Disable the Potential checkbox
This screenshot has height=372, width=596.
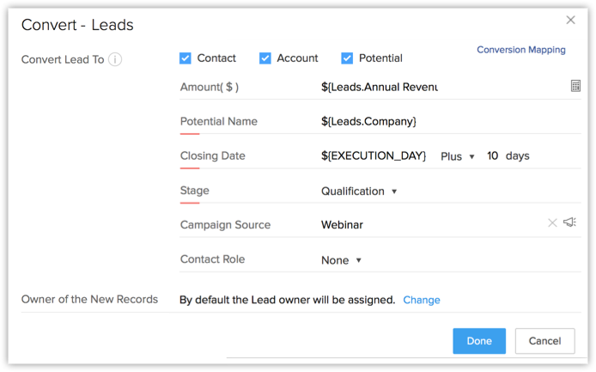pyautogui.click(x=347, y=58)
